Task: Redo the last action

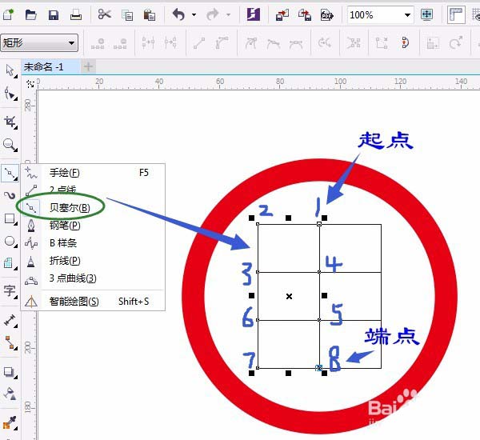Action: 213,14
